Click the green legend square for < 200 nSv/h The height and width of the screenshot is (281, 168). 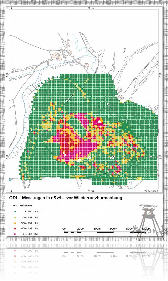pyautogui.click(x=15, y=212)
